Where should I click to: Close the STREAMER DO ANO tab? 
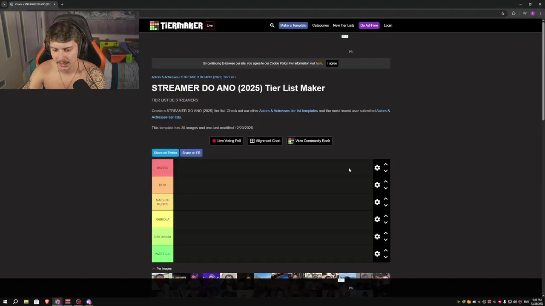(x=54, y=4)
